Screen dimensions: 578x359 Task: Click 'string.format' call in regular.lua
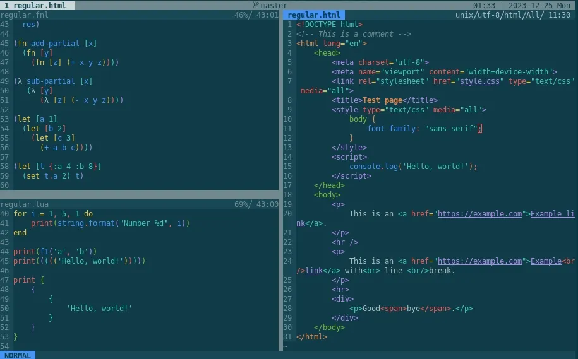pos(86,223)
